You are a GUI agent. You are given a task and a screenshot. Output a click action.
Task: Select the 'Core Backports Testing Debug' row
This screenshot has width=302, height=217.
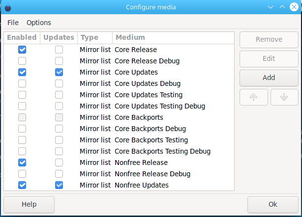119,151
